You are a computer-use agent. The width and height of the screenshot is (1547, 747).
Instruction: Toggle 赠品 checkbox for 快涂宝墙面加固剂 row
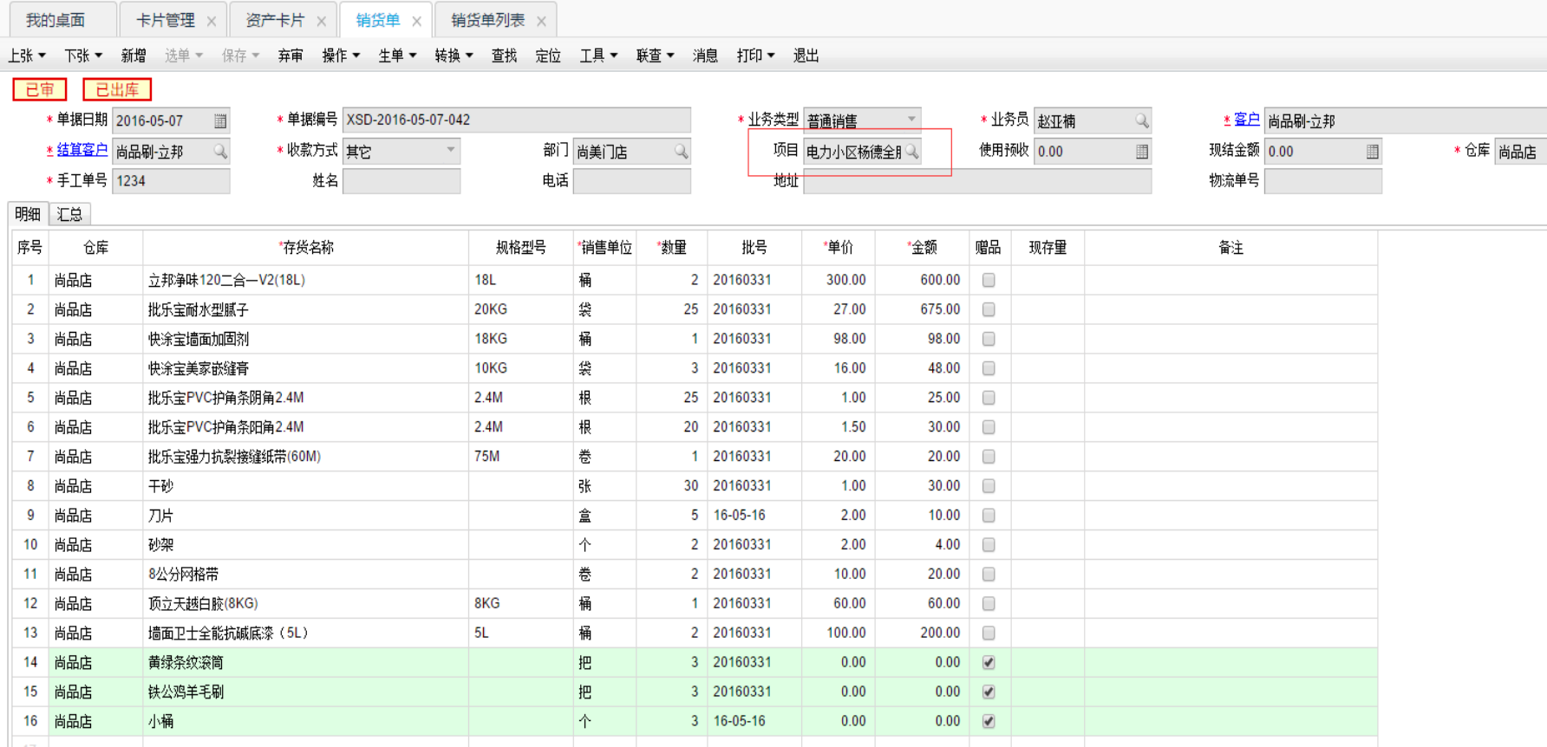[x=989, y=339]
